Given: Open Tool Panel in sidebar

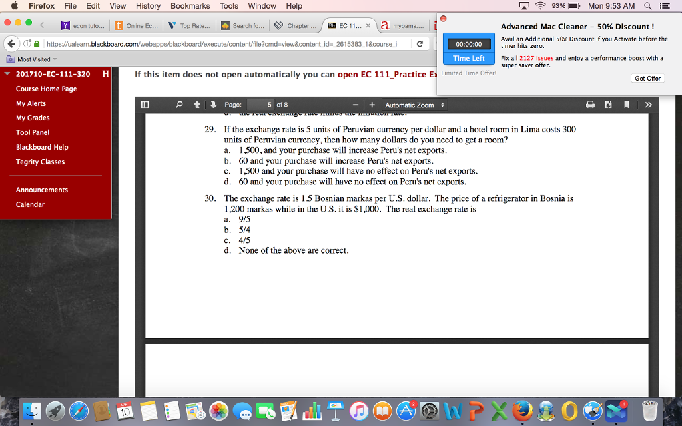Looking at the screenshot, I should coord(33,132).
